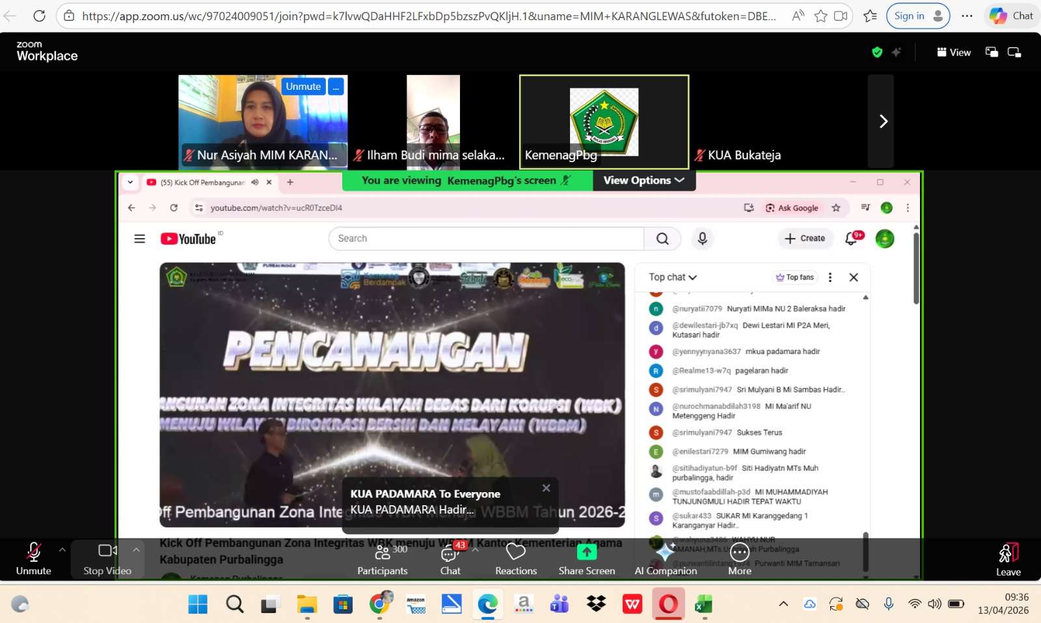
Task: Refresh the Edge browser page
Action: tap(39, 16)
